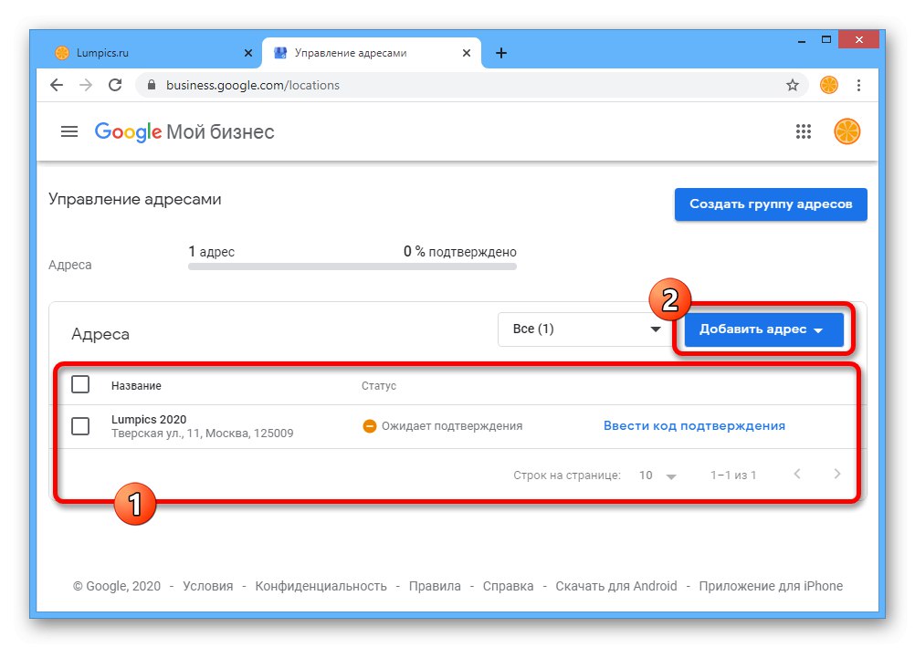Click the orange account avatar on the page

pos(847,131)
